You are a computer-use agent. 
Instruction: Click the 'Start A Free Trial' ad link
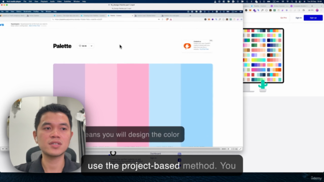click(34, 26)
